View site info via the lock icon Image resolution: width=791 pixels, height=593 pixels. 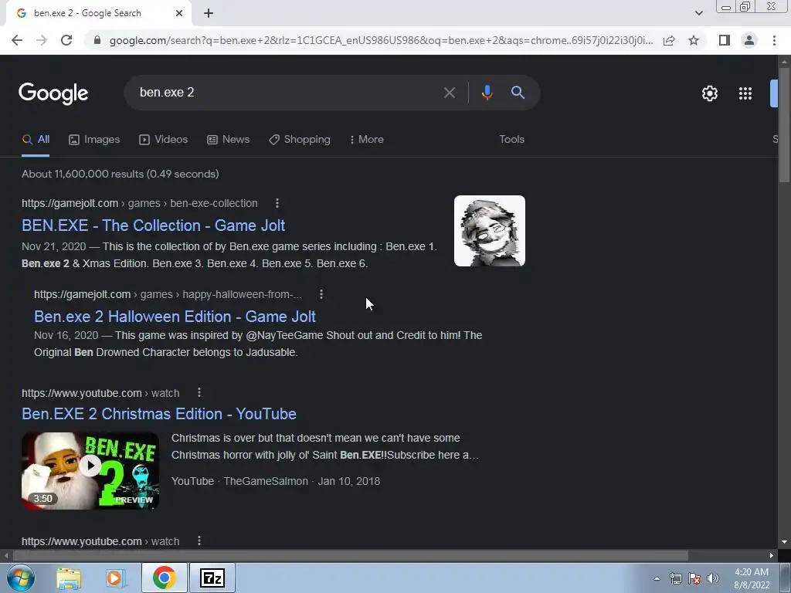[x=97, y=40]
